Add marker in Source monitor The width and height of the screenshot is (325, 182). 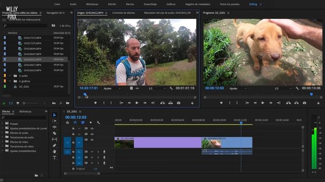pyautogui.click(x=95, y=103)
